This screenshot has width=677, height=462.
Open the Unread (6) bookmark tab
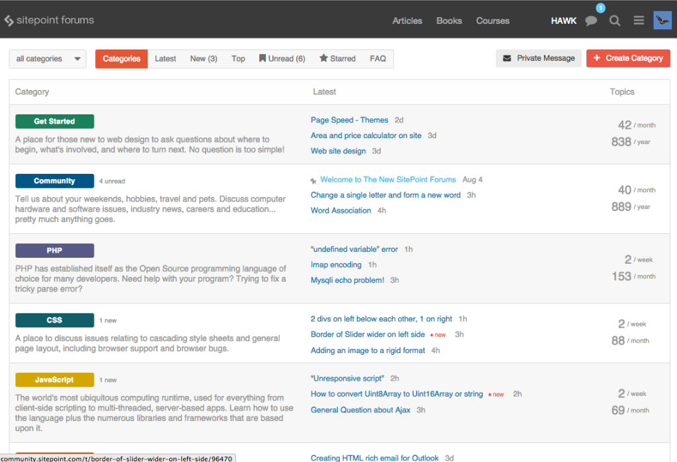click(x=282, y=59)
